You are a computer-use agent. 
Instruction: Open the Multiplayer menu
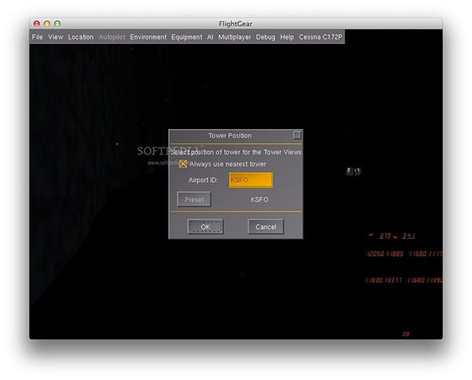click(234, 37)
